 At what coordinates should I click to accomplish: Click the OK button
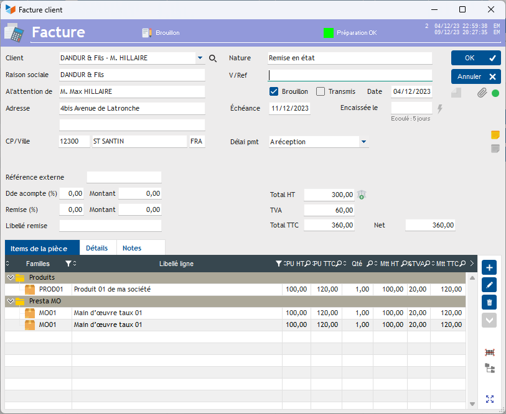[x=476, y=58]
